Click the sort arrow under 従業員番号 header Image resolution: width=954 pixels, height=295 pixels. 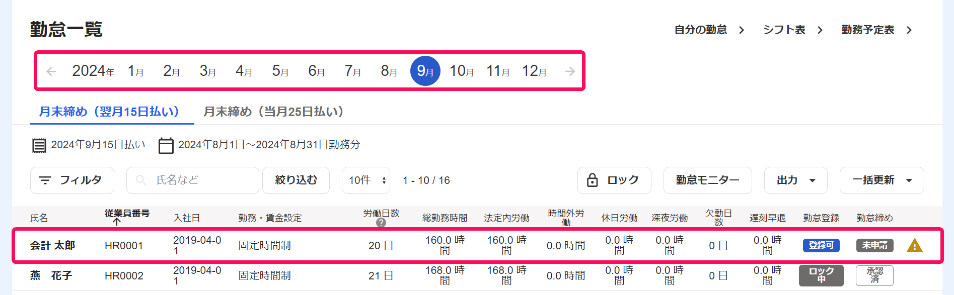tap(117, 222)
